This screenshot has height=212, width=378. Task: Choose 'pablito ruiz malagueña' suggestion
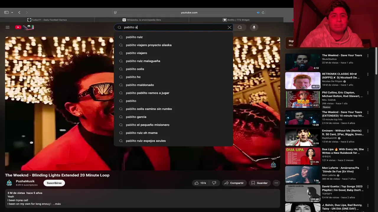click(173, 61)
